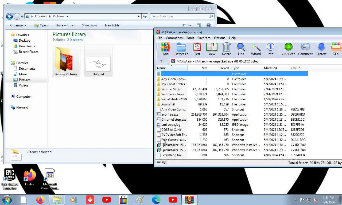Image resolution: width=342 pixels, height=205 pixels.
Task: Open Epic Games Launcher desktop shortcut
Action: 10,179
